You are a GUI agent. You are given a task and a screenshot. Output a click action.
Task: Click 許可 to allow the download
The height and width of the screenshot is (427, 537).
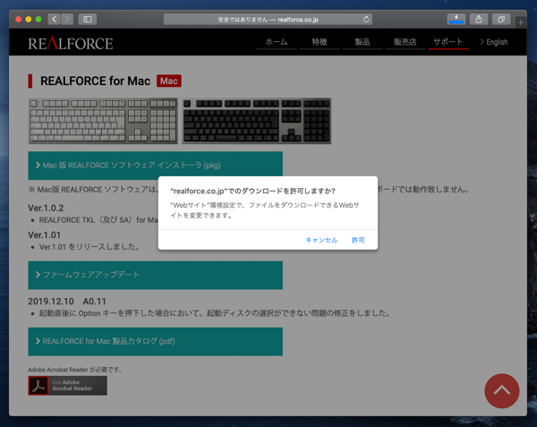tap(358, 240)
